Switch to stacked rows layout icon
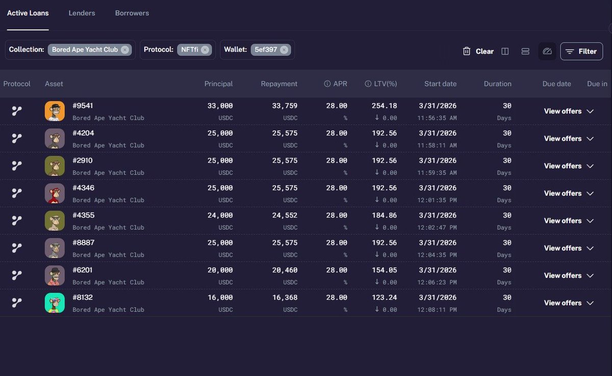Image resolution: width=612 pixels, height=376 pixels. click(525, 51)
